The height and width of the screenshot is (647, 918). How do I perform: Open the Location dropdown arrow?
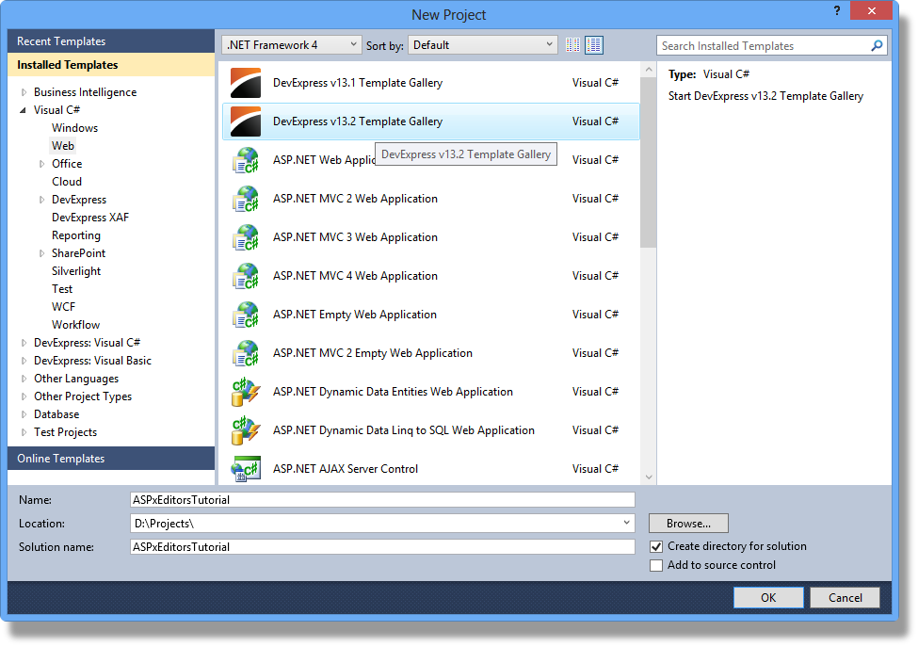click(626, 523)
